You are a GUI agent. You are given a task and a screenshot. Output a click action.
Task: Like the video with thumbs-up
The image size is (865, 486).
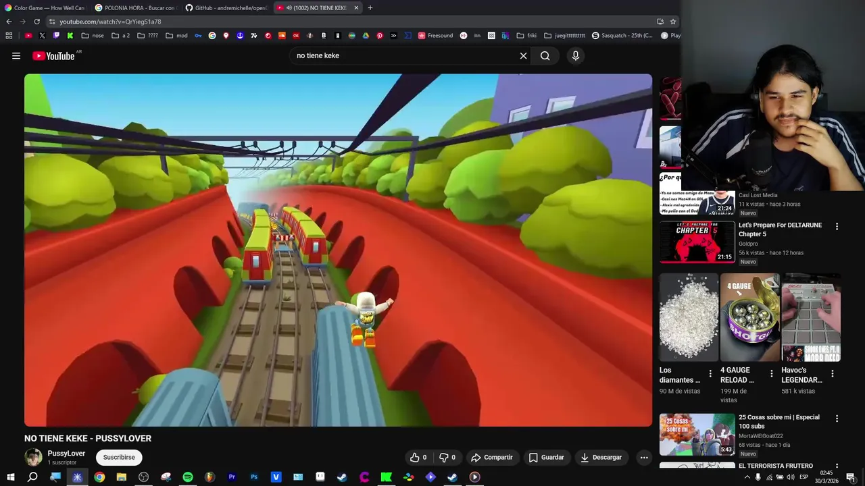pyautogui.click(x=418, y=458)
